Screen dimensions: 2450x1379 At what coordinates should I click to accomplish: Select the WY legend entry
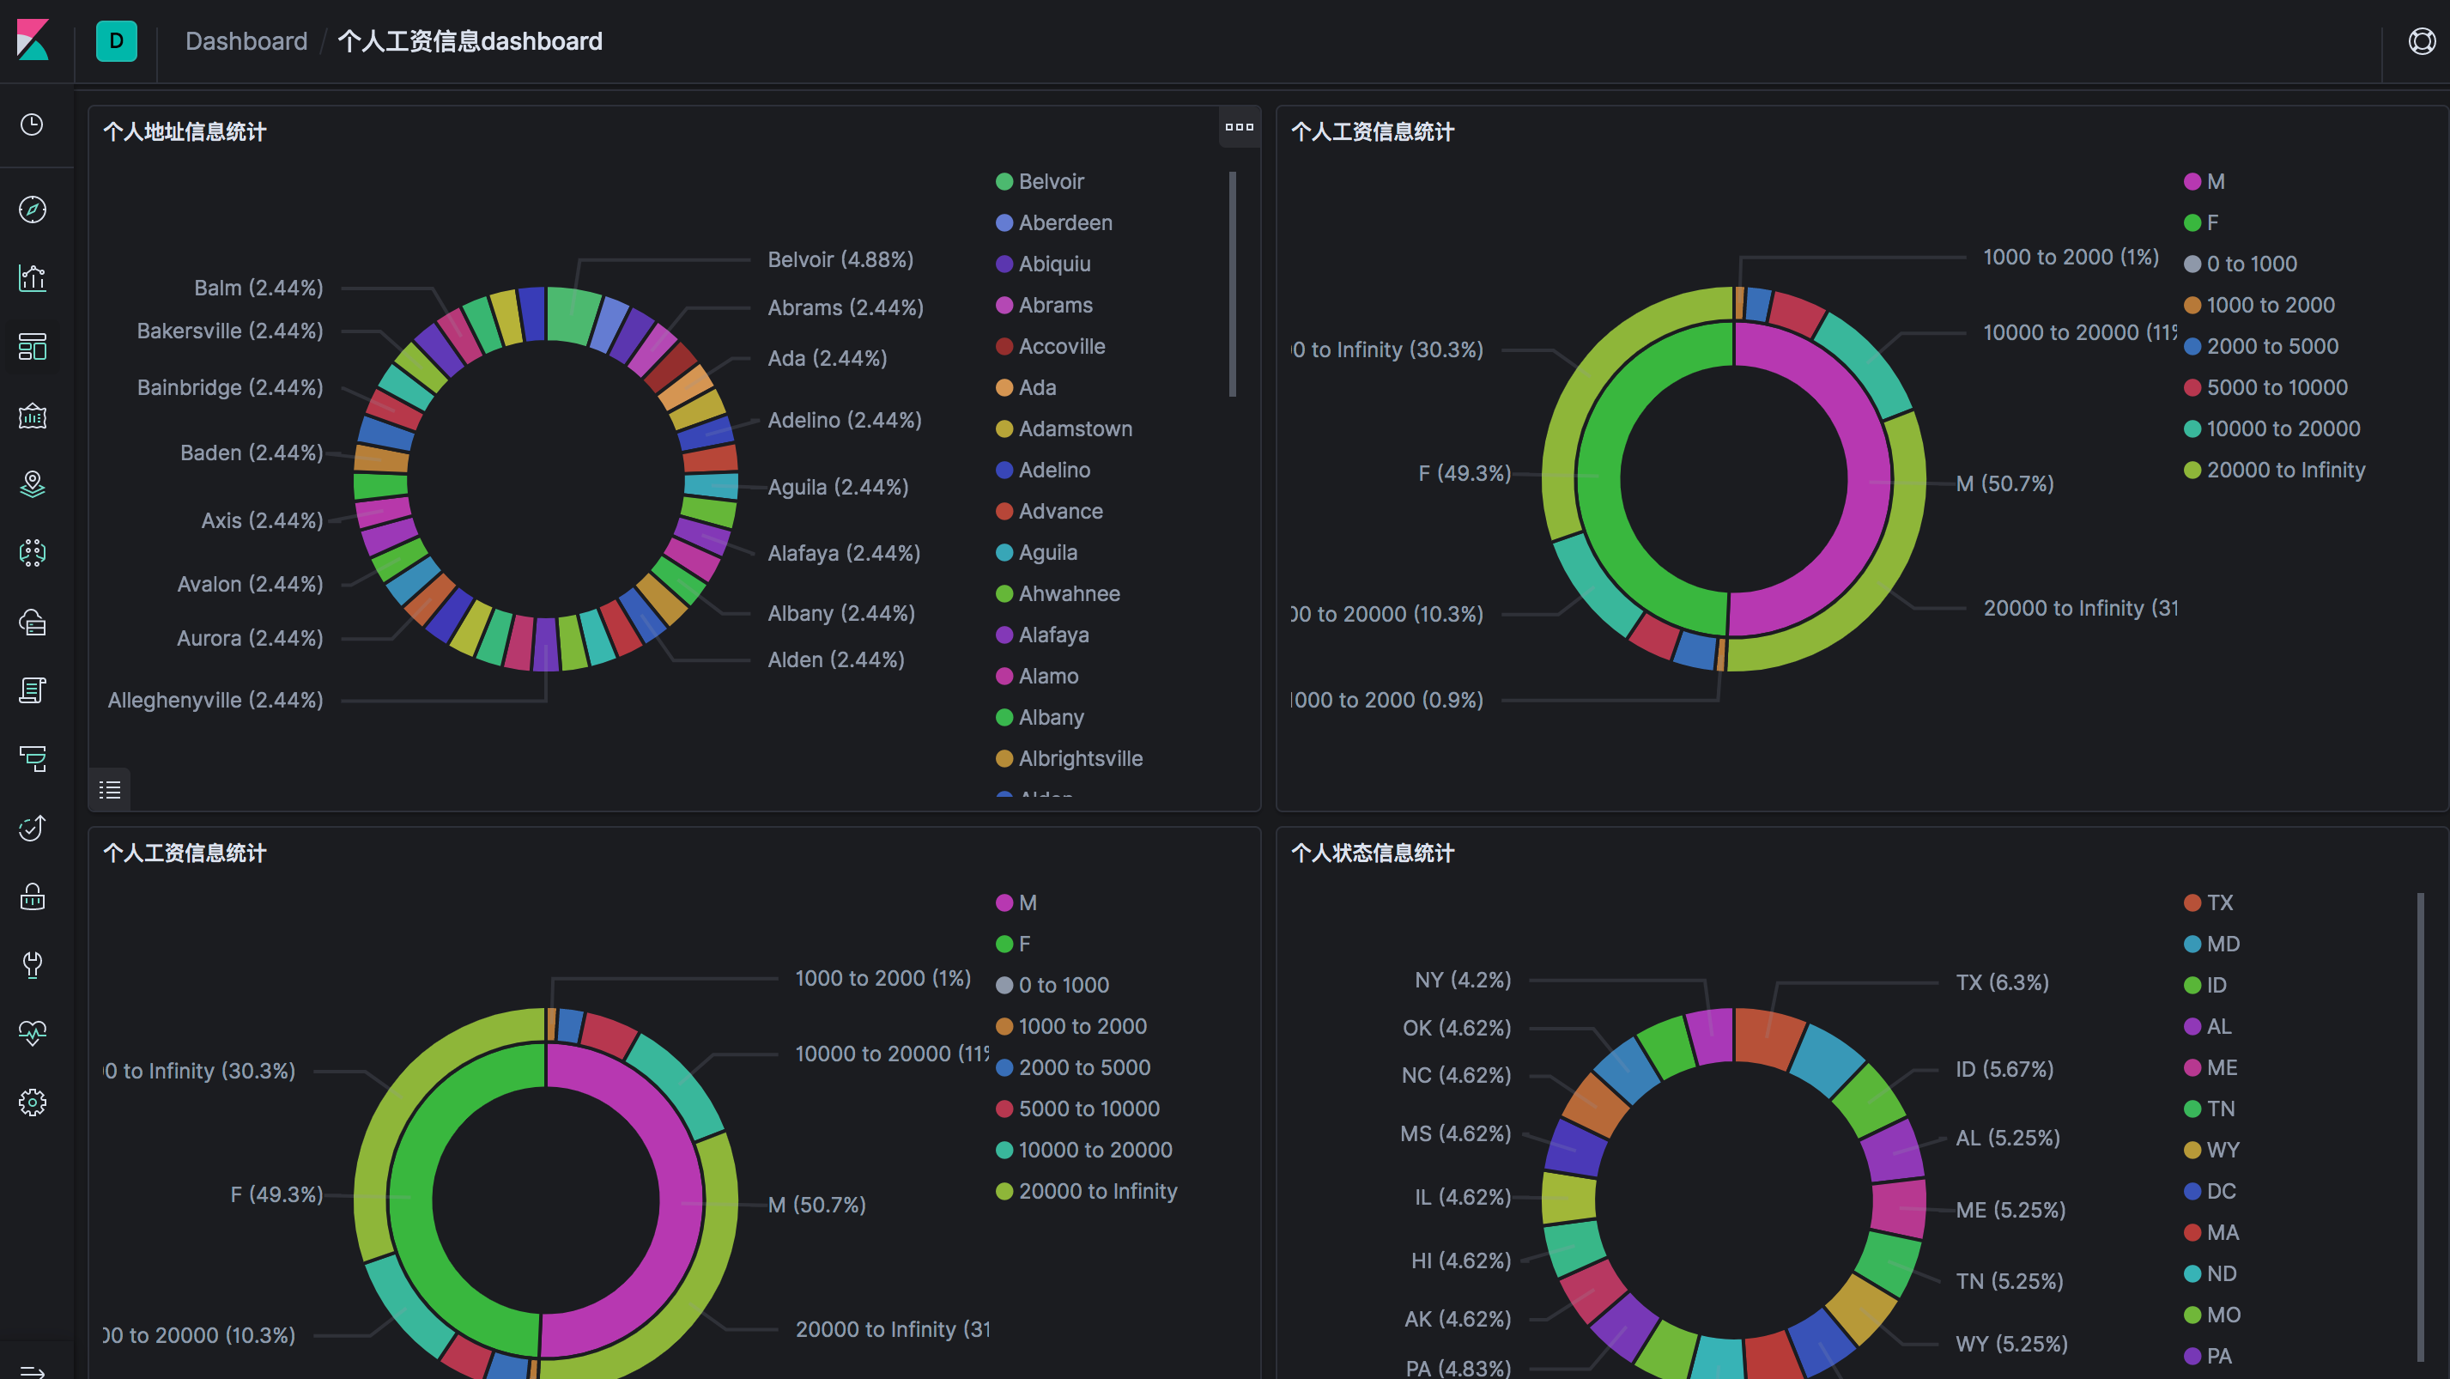[2212, 1150]
